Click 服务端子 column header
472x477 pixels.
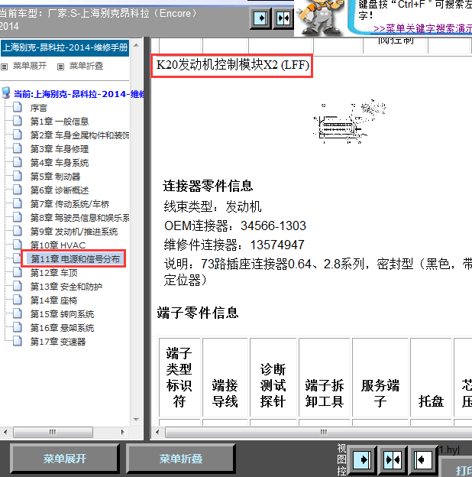tap(380, 377)
